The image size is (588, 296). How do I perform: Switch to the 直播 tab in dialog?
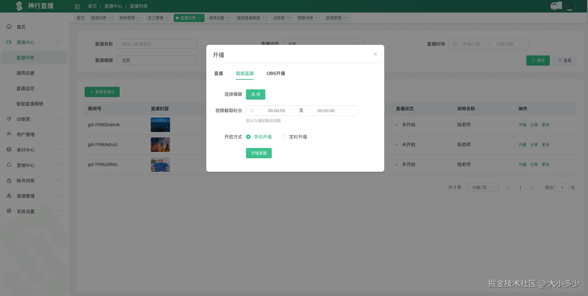pos(218,73)
